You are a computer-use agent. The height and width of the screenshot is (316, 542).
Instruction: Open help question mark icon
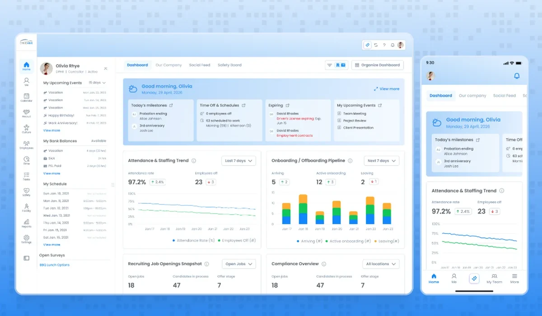click(x=384, y=45)
